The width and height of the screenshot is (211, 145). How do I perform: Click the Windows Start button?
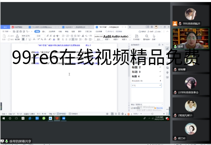[x=4, y=118]
